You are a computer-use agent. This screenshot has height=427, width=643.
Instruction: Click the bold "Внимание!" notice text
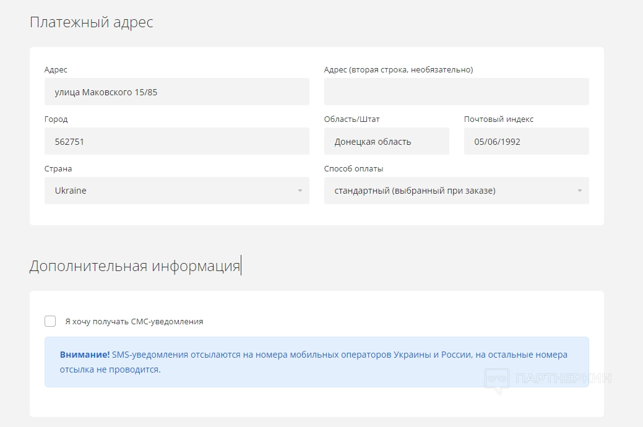pos(85,355)
